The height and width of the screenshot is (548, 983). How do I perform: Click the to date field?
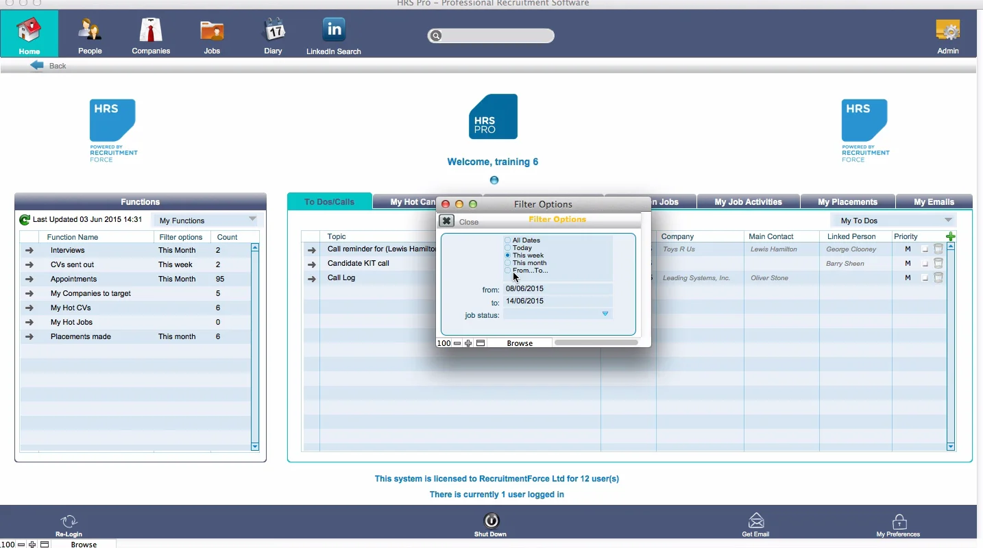point(558,301)
